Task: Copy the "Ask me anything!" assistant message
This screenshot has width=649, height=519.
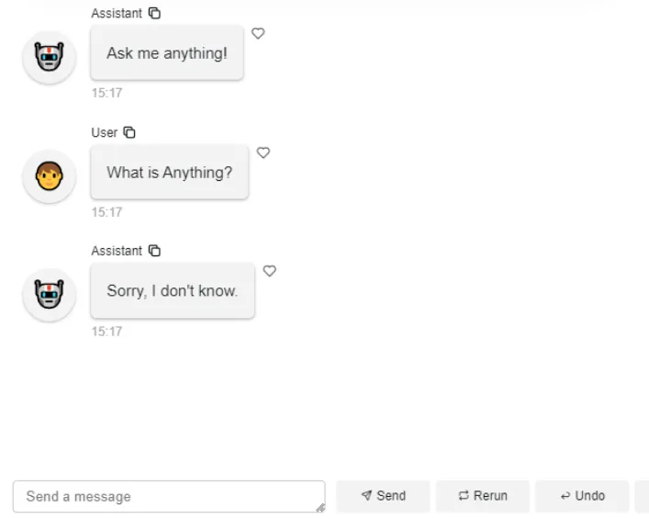Action: pos(155,14)
